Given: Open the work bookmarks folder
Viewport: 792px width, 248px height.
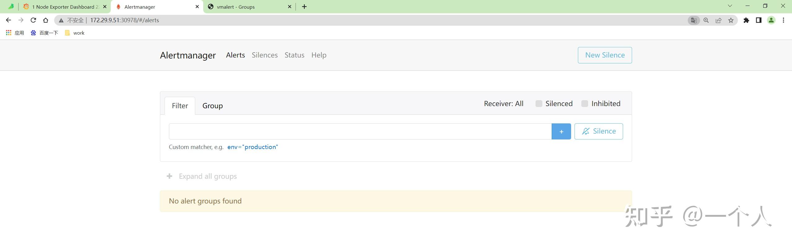Looking at the screenshot, I should tap(75, 33).
